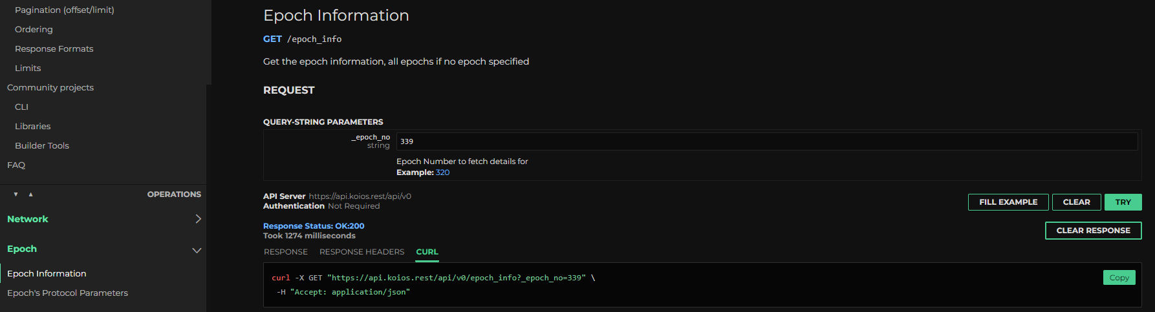Open Community projects in sidebar

tap(50, 88)
